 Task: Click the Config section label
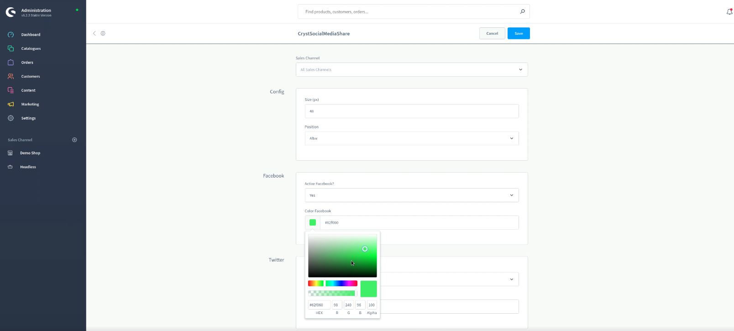pos(277,92)
